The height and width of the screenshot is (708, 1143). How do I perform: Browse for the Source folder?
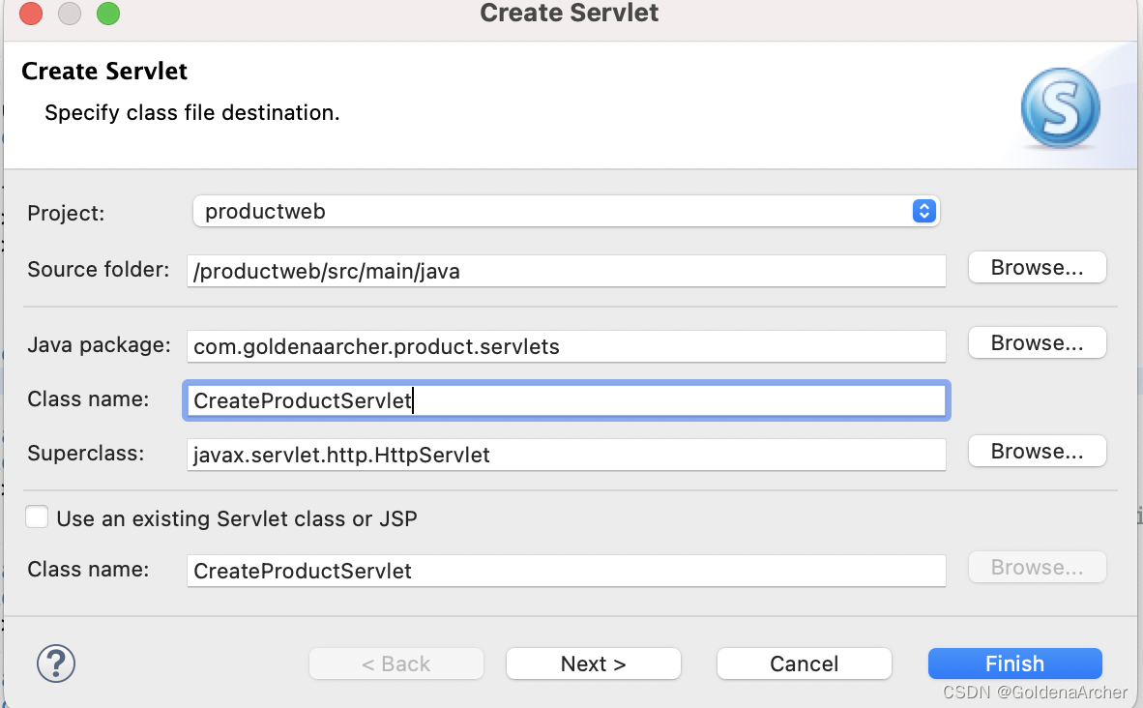point(1037,268)
